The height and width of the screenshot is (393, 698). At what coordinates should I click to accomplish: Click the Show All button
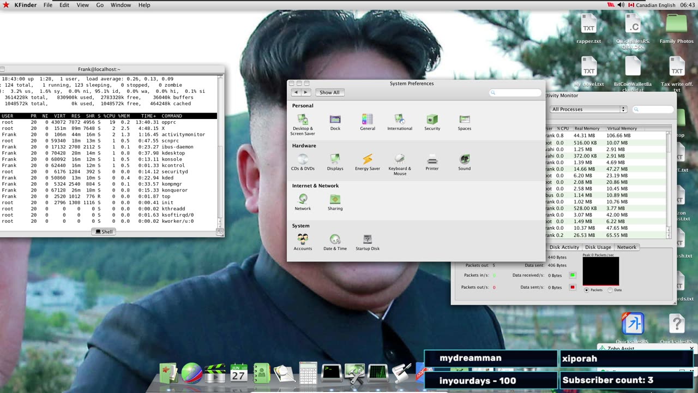tap(329, 92)
